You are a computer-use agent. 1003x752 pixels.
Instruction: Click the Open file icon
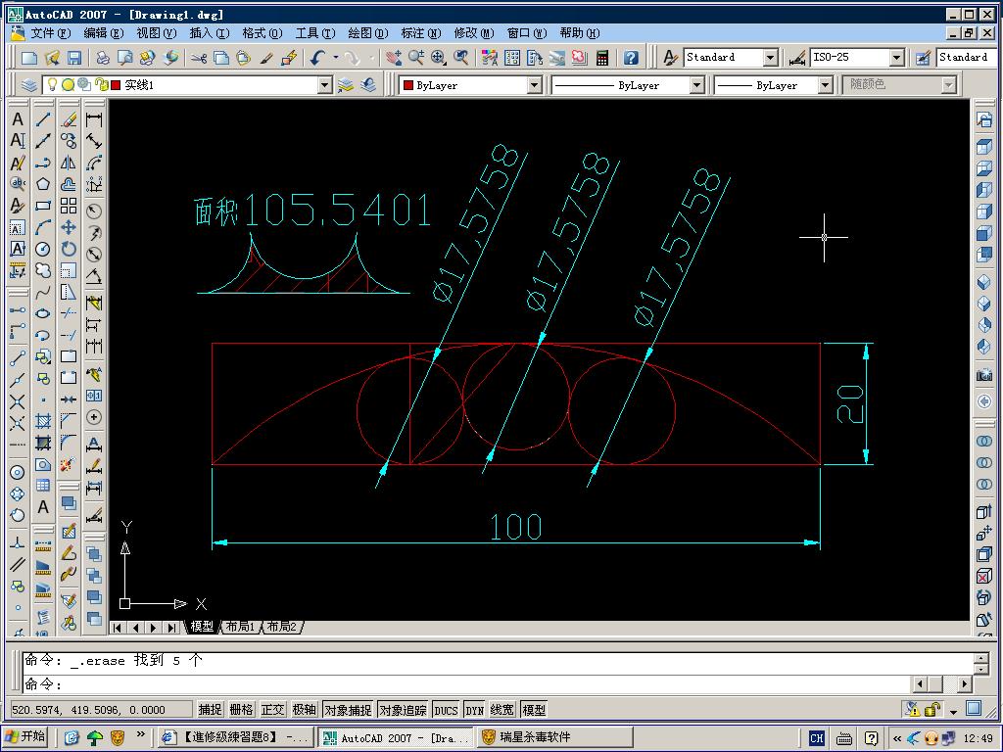52,58
